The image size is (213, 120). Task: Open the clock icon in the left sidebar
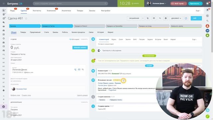pos(4,39)
